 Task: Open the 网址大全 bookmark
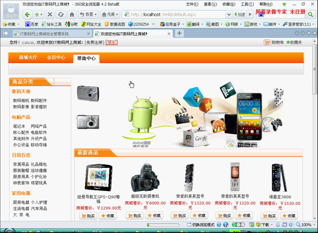(91, 24)
